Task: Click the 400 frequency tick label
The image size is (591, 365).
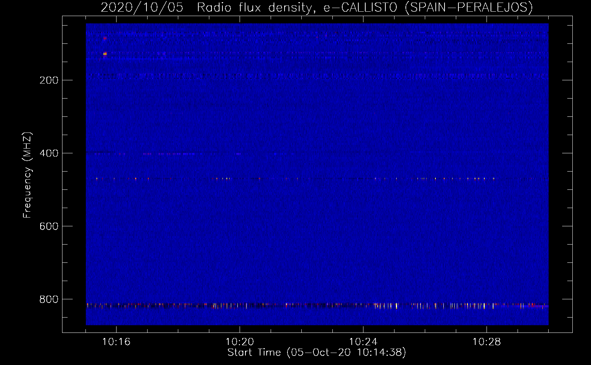Action: [49, 153]
